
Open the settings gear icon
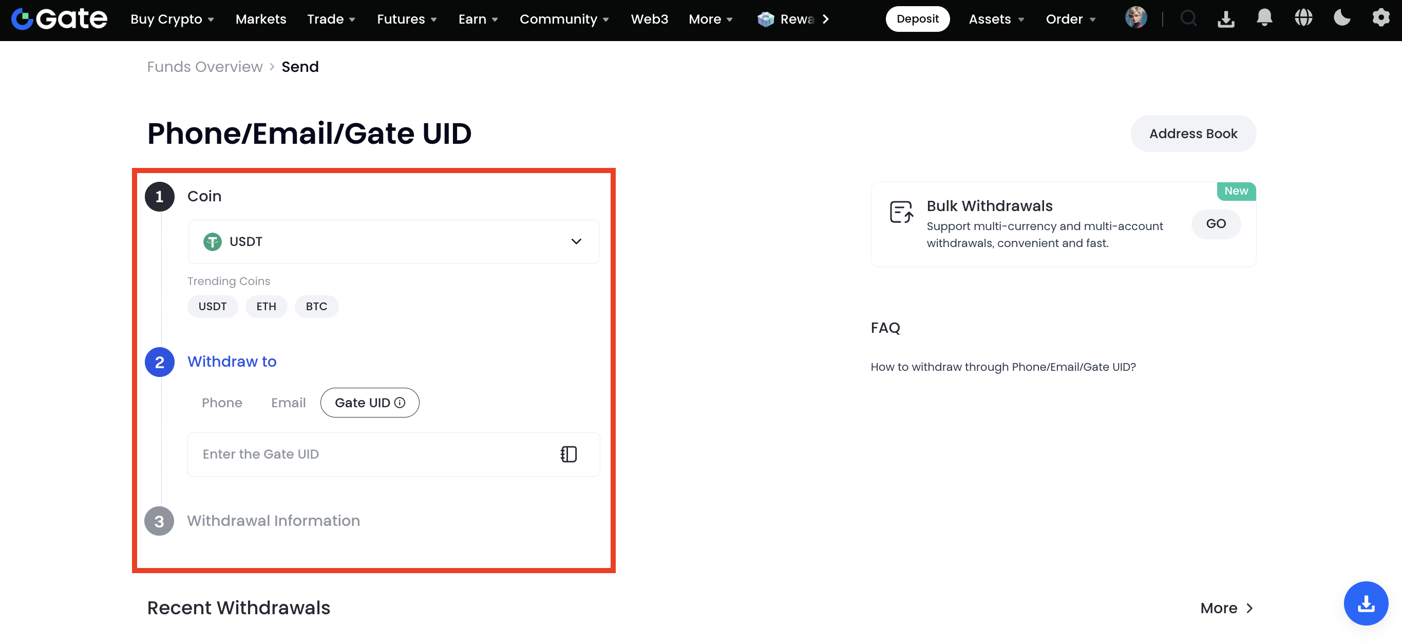(1381, 18)
